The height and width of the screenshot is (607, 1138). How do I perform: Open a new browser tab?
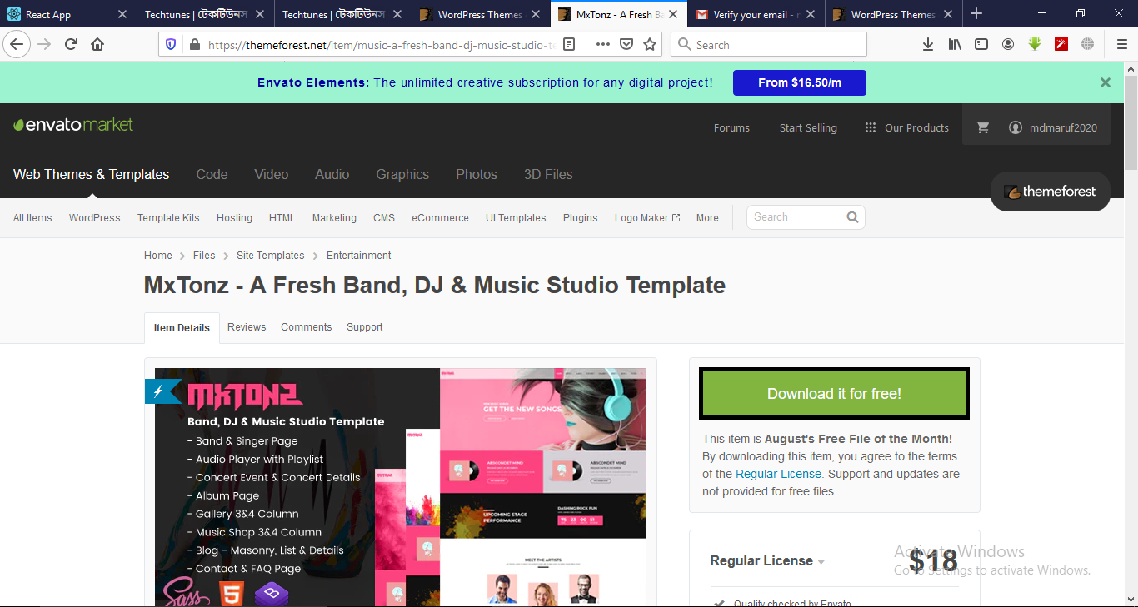(x=976, y=14)
